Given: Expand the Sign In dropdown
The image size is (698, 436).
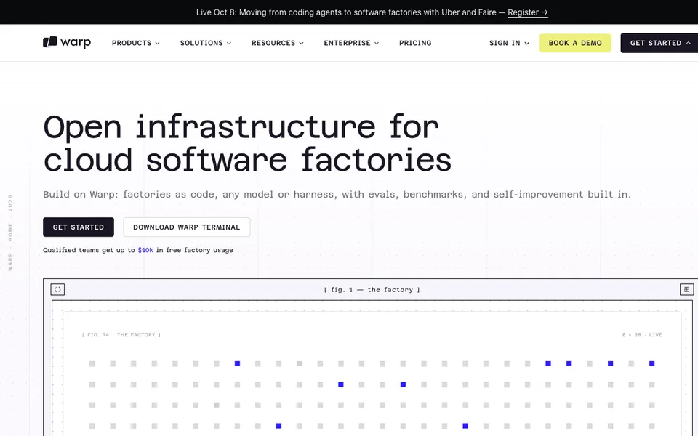Looking at the screenshot, I should click(509, 43).
